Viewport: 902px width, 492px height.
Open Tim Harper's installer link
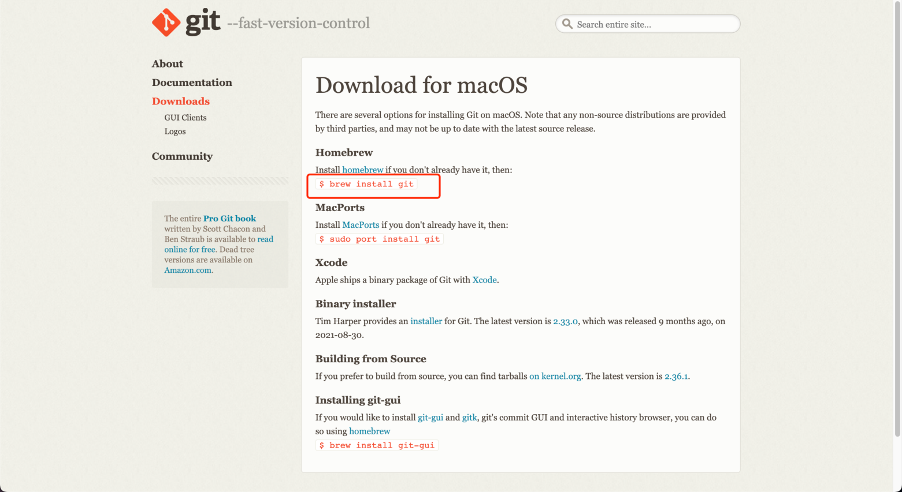(x=426, y=321)
